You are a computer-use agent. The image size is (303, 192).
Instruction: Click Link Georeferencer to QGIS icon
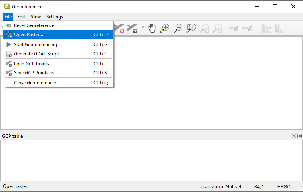point(234,29)
